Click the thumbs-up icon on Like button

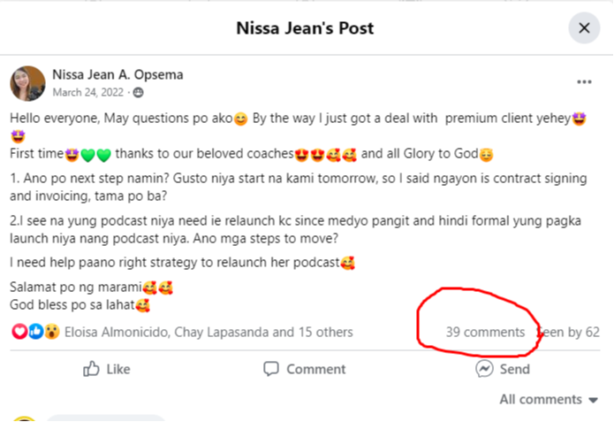pos(90,369)
